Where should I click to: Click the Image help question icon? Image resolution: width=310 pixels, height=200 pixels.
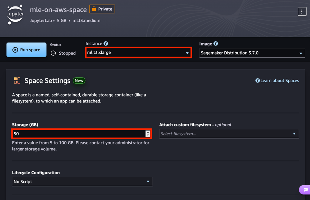pos(216,44)
